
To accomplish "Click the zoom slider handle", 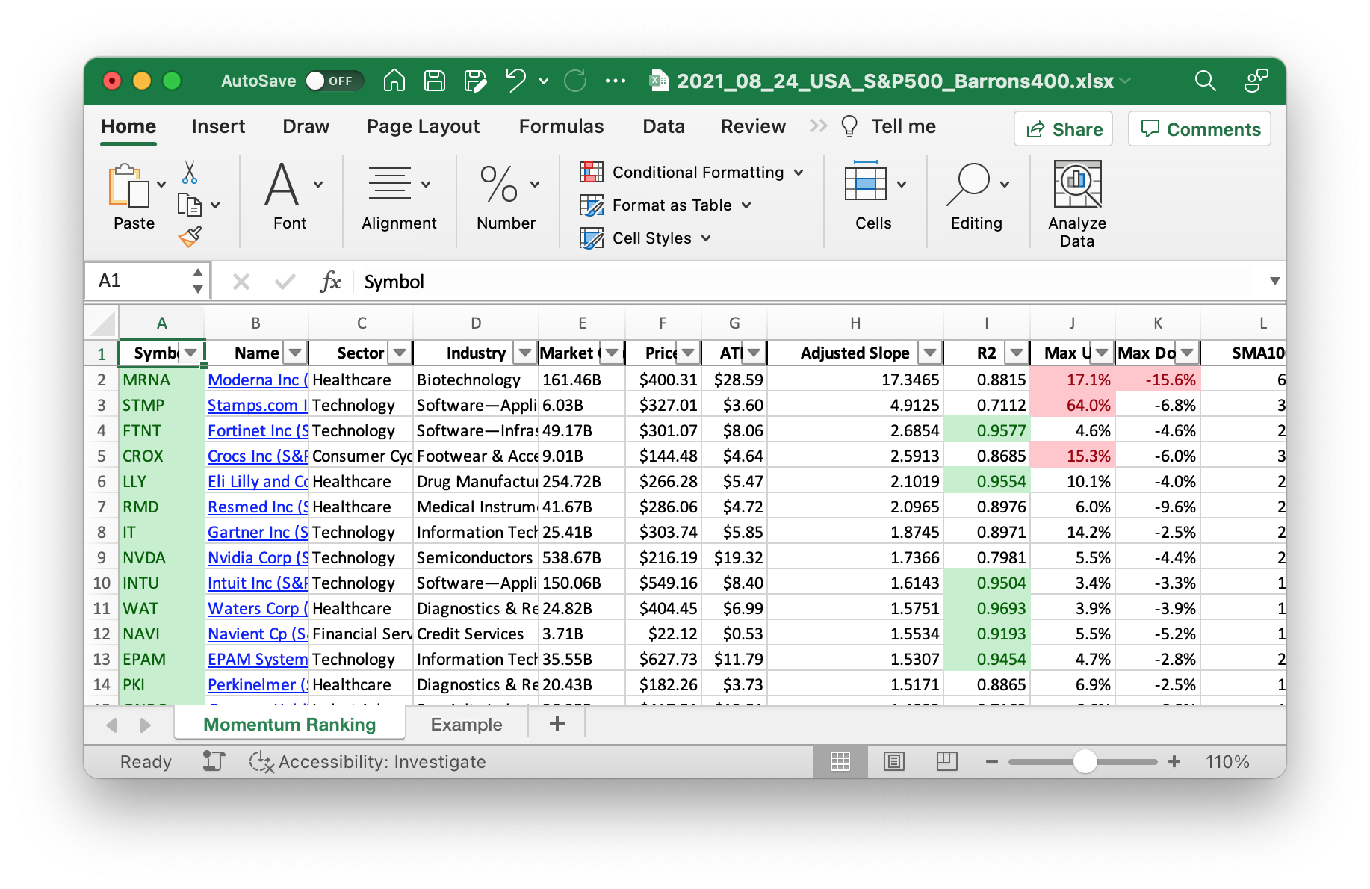I will point(1085,761).
